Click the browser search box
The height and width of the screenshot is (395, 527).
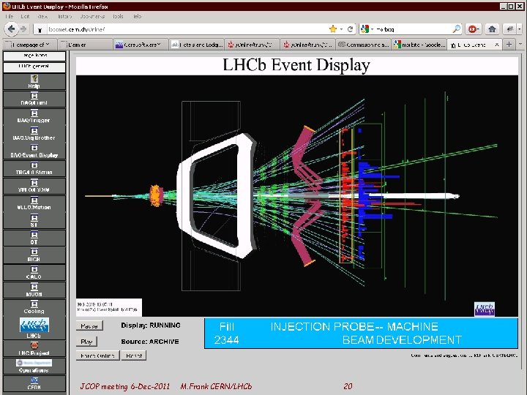pos(413,29)
